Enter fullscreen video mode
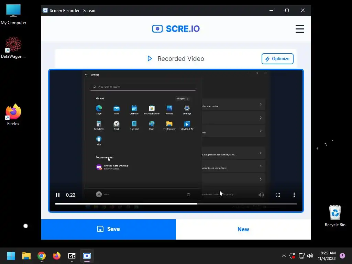 [278, 195]
